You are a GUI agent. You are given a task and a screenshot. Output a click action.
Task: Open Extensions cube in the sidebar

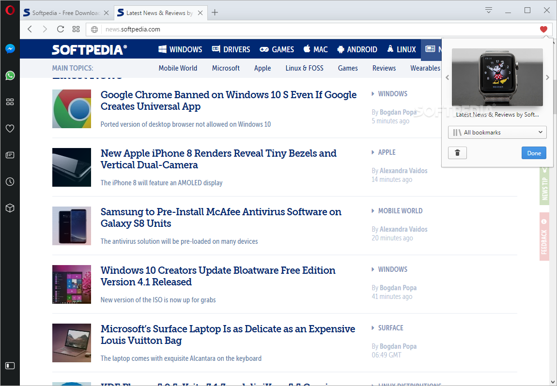point(10,208)
